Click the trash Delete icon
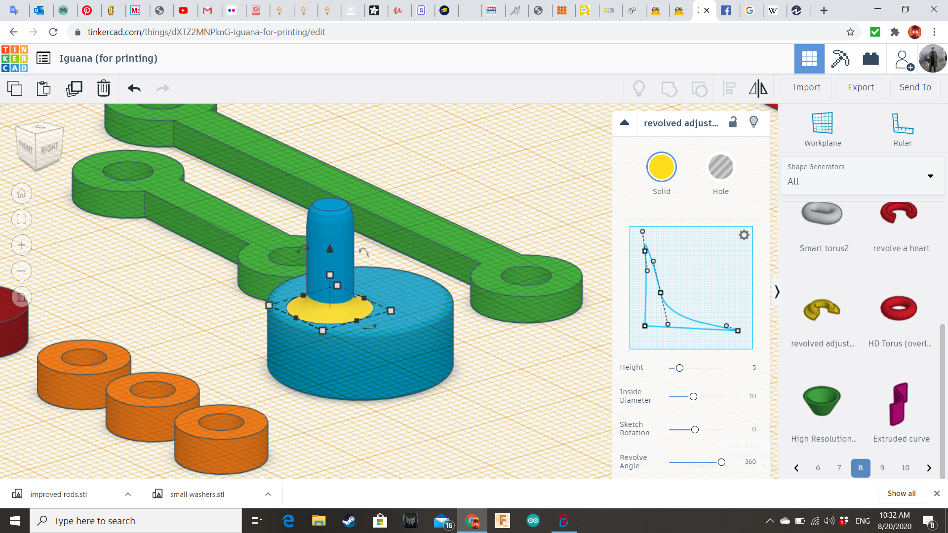The width and height of the screenshot is (948, 533). 103,88
